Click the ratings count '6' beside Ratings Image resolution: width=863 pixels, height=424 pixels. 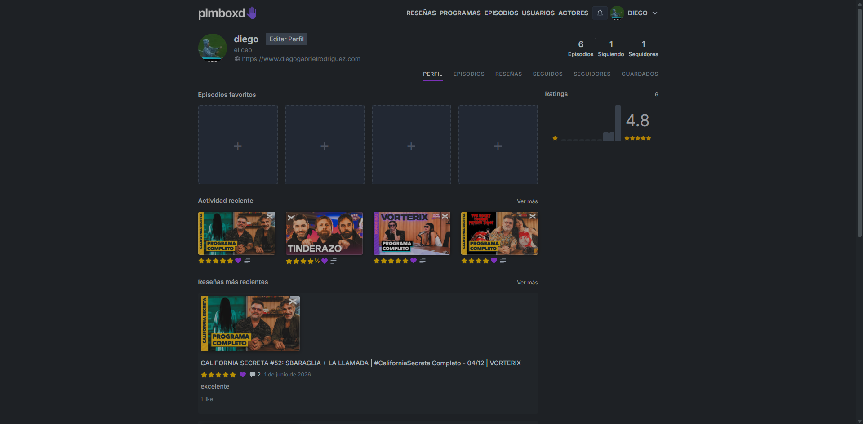pos(656,95)
